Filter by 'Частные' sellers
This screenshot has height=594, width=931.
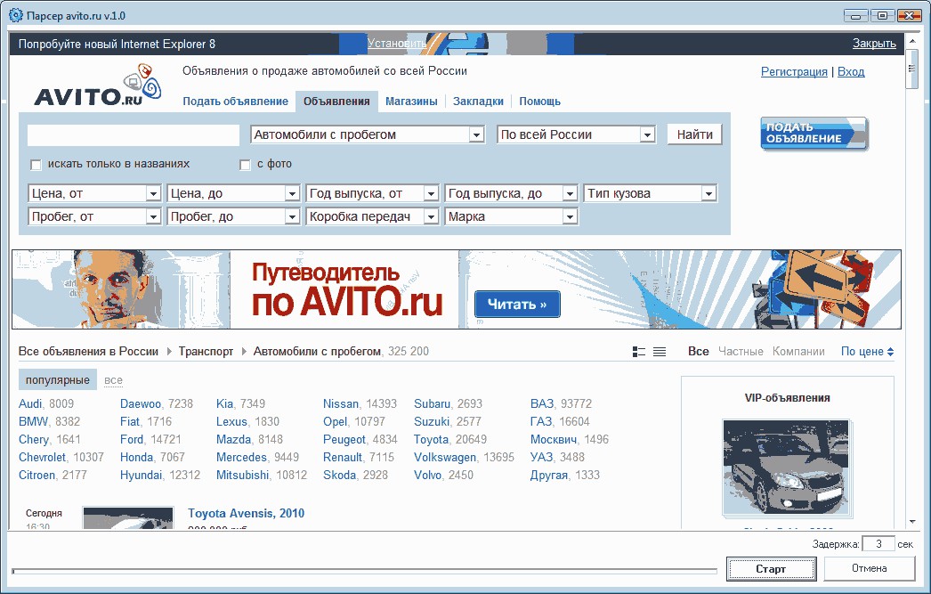coord(741,352)
